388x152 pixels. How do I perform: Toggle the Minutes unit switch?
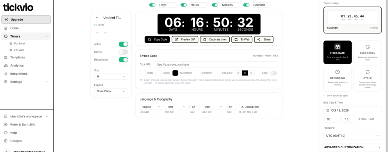click(x=215, y=5)
